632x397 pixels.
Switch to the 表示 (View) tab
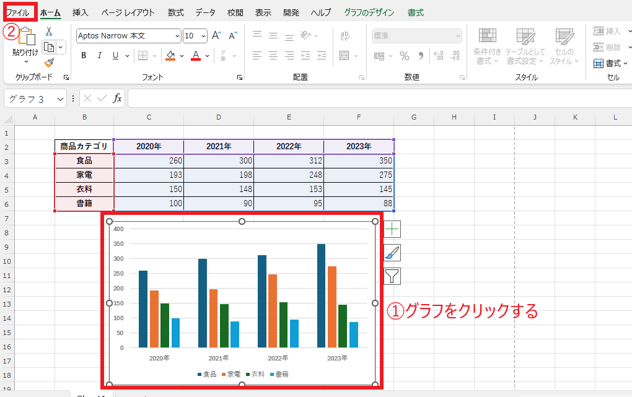[263, 12]
